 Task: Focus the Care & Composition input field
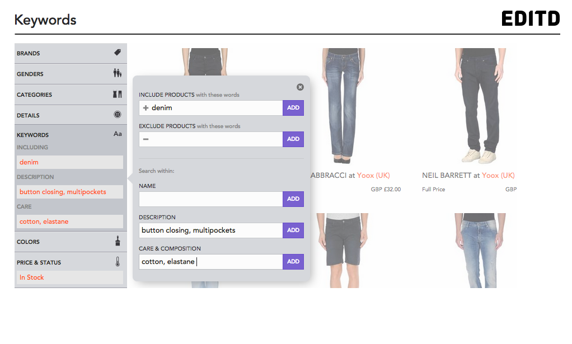[211, 262]
